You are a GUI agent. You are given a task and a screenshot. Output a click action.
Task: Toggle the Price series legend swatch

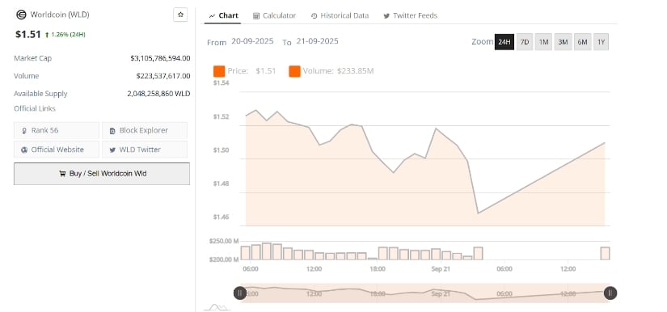point(219,71)
